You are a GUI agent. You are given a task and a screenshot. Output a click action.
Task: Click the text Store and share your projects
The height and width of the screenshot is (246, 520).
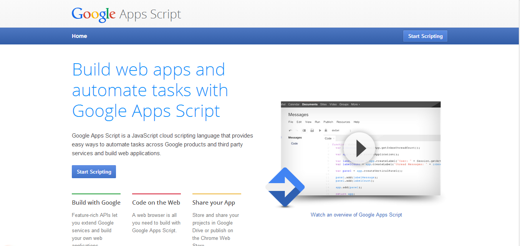215,230
